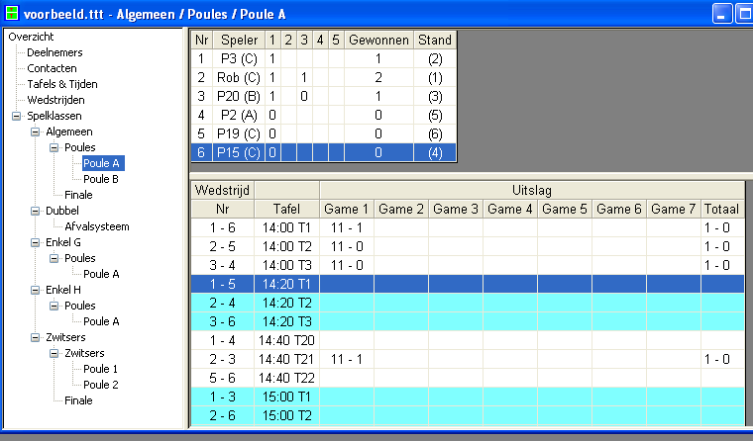Image resolution: width=753 pixels, height=441 pixels.
Task: Select match row 2 - 4
Action: point(221,303)
